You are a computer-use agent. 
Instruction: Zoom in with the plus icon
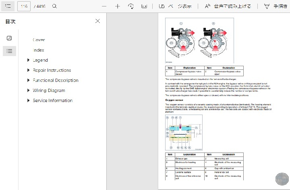(118, 6)
